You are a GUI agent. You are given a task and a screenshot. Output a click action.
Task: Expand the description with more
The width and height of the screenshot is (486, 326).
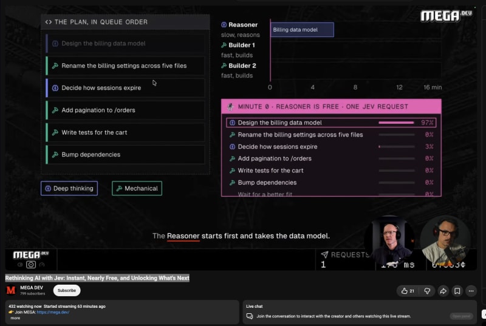15,318
